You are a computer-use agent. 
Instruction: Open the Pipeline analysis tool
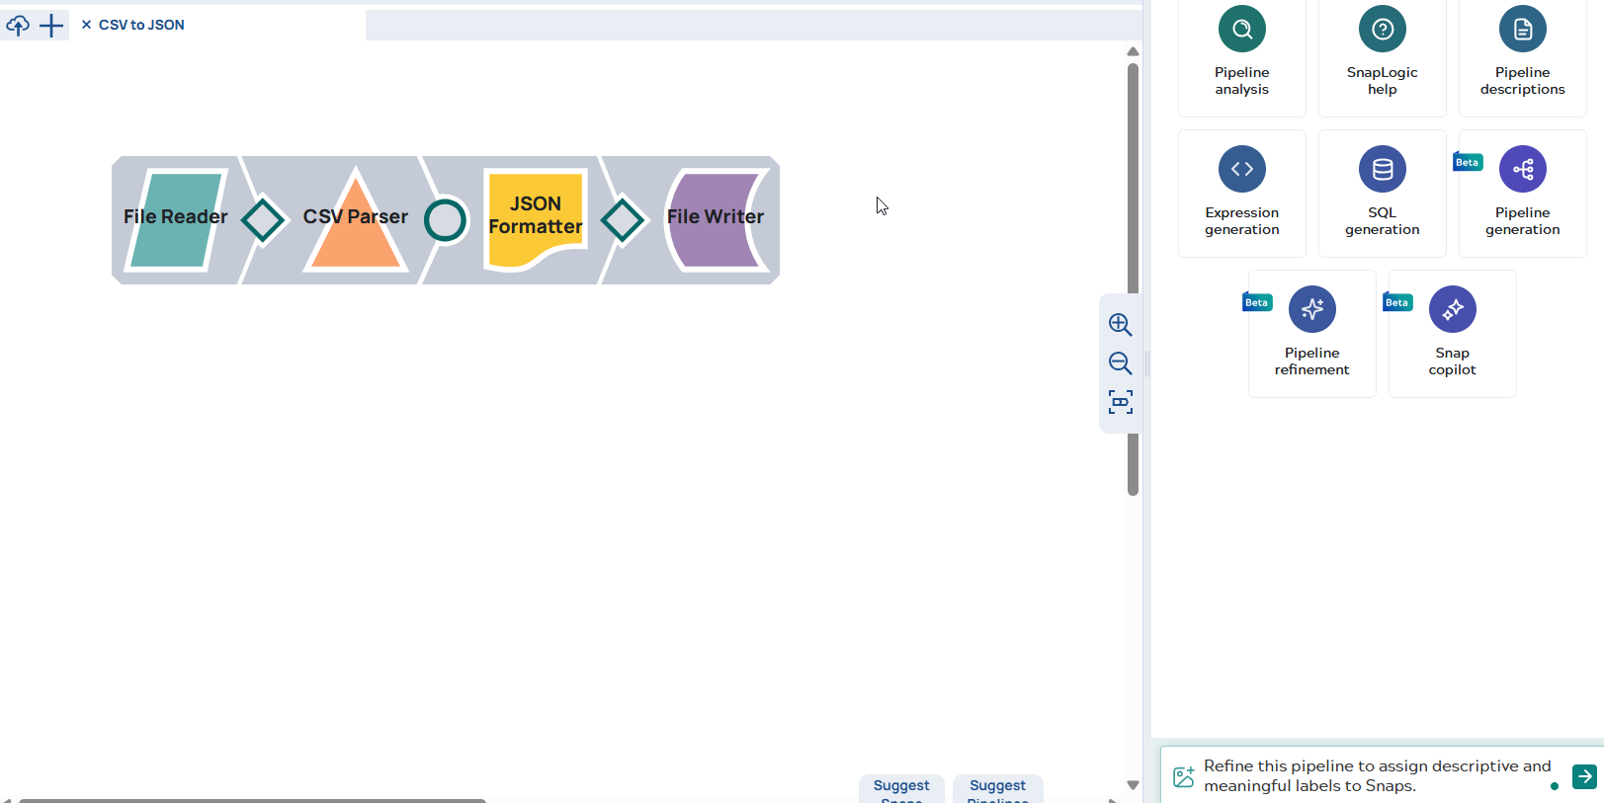[x=1241, y=54]
